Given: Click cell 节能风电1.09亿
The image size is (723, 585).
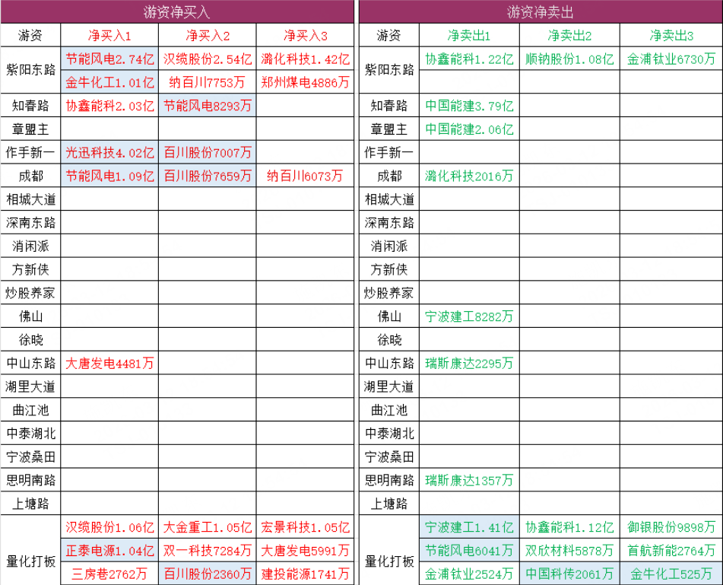Looking at the screenshot, I should (109, 176).
